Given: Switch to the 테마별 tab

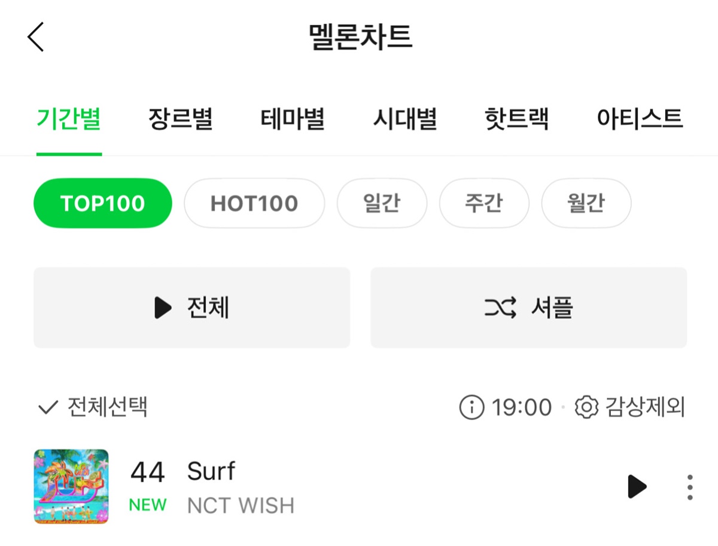Looking at the screenshot, I should click(x=293, y=119).
